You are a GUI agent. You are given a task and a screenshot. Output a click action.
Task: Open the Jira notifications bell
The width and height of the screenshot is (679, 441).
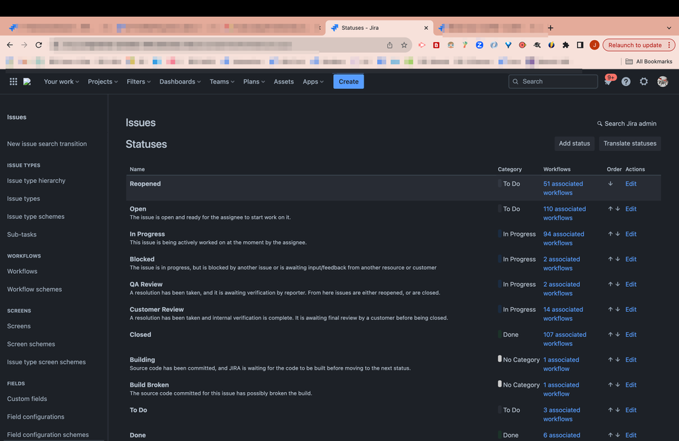[608, 81]
